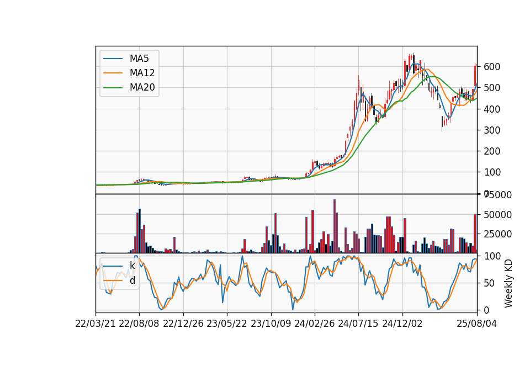Click the 22/12/26 date tick label

click(183, 324)
